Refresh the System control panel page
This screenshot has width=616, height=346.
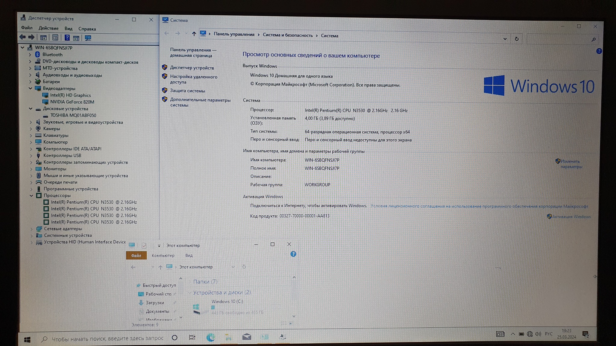point(516,39)
